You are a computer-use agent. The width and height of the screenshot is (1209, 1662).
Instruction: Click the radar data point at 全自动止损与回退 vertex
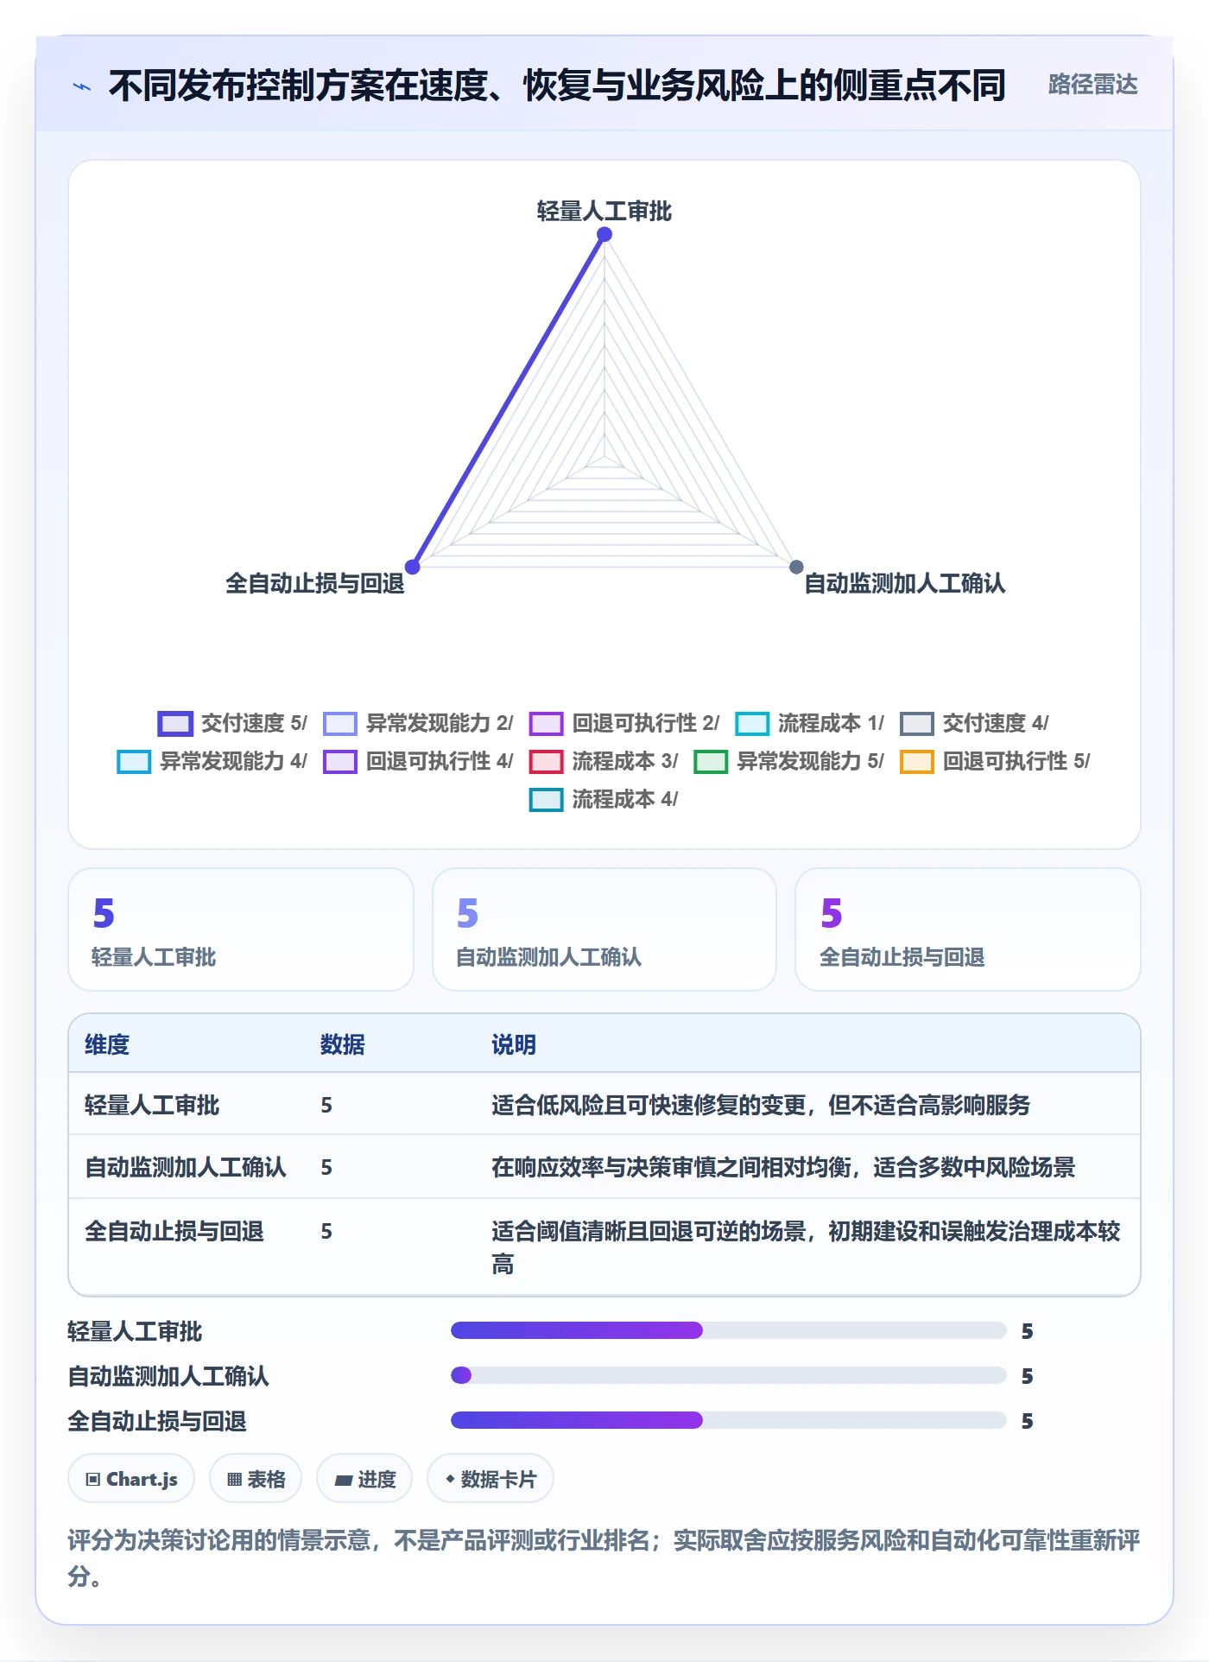click(x=413, y=567)
